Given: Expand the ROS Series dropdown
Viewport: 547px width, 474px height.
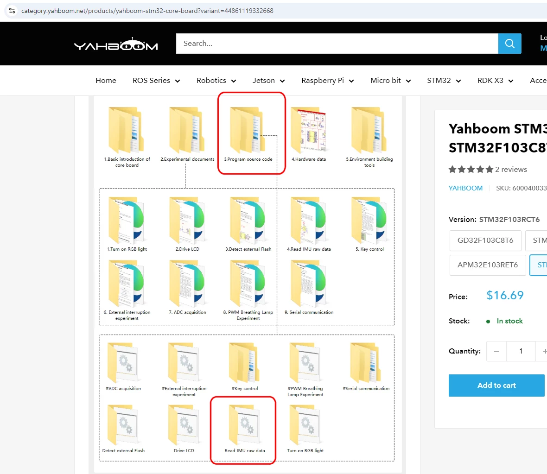Looking at the screenshot, I should tap(156, 81).
